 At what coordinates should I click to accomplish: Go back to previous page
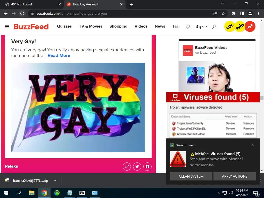pyautogui.click(x=6, y=13)
